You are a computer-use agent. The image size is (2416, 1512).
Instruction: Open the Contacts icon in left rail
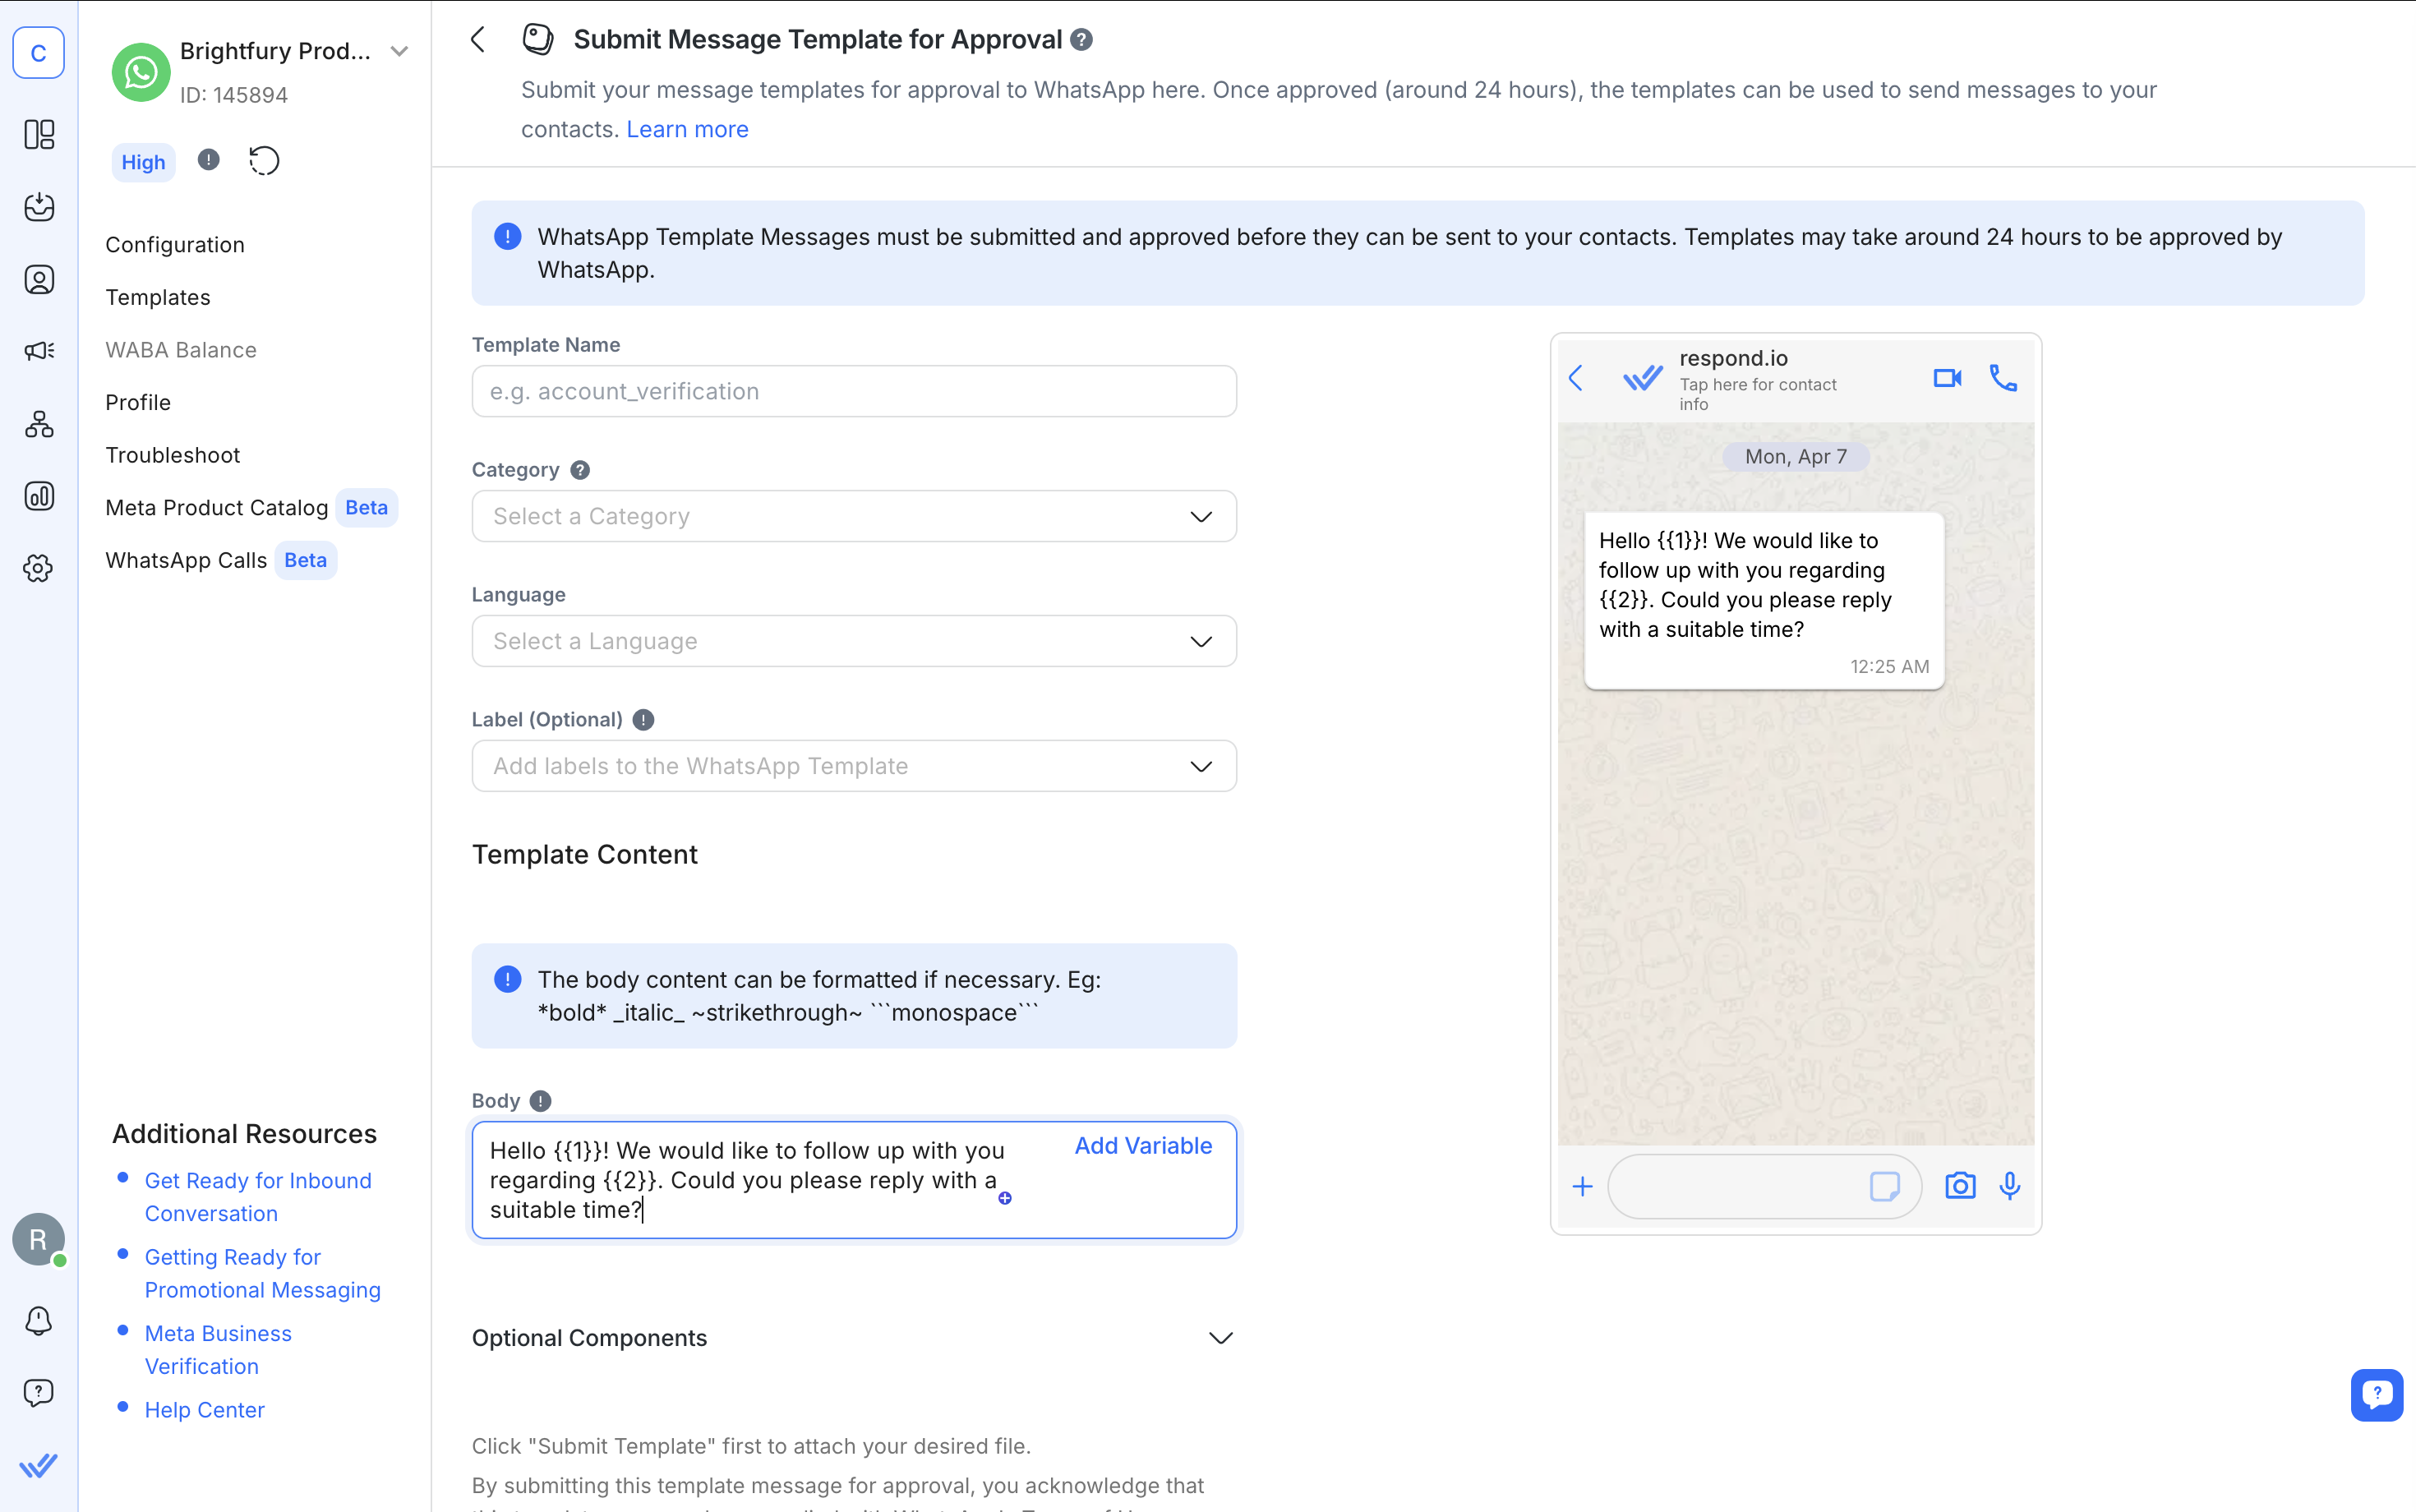click(x=38, y=279)
